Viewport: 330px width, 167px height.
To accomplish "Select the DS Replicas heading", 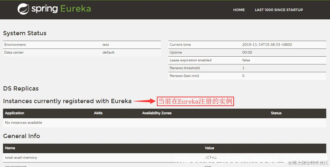I will coord(21,89).
